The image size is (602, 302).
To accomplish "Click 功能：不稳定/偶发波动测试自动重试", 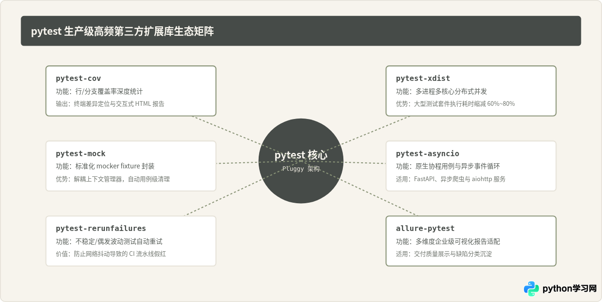I will (x=109, y=241).
